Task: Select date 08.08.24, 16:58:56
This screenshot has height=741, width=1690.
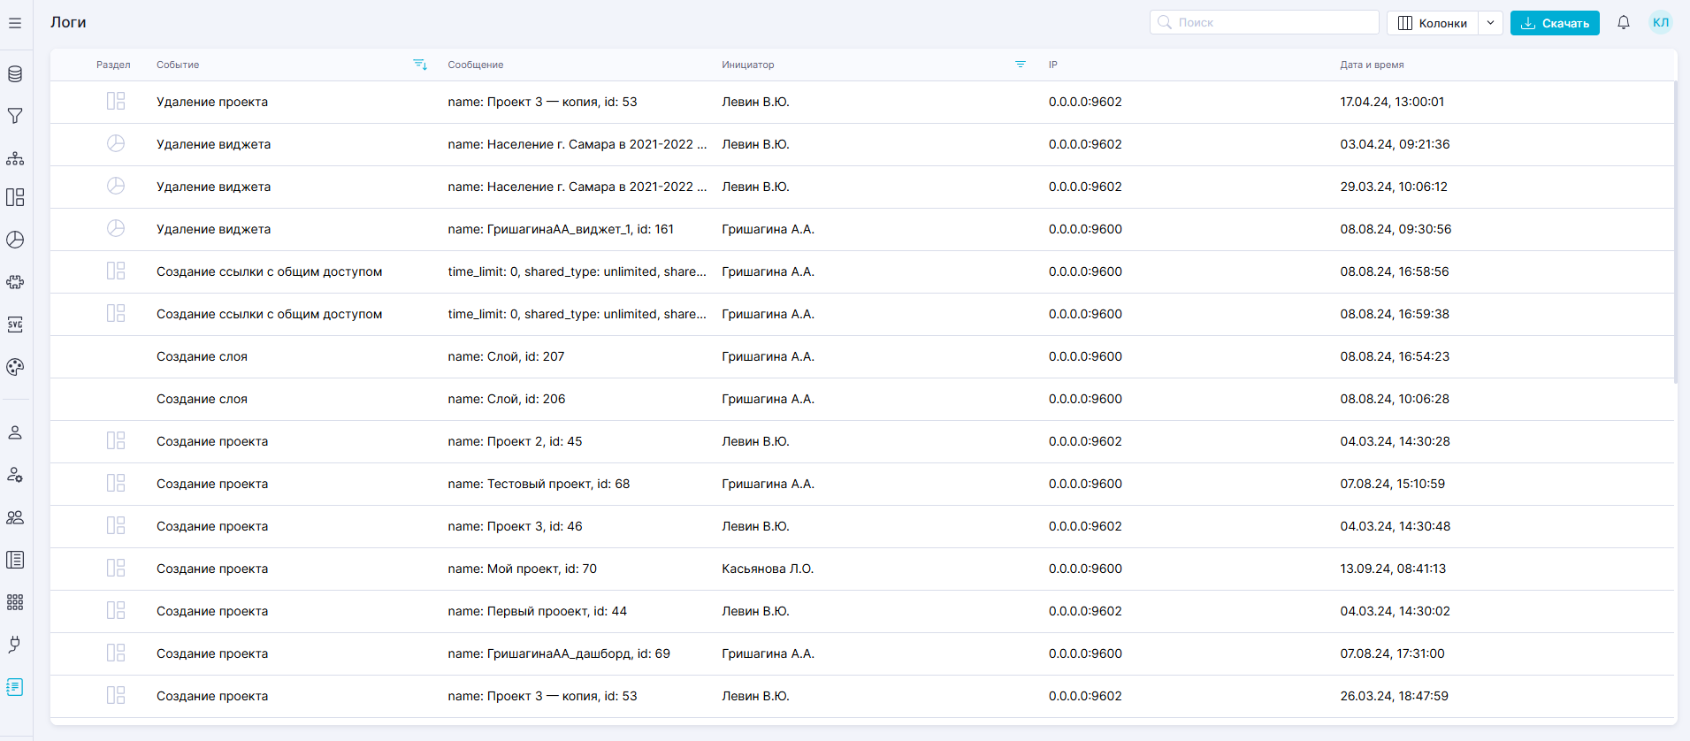Action: coord(1395,271)
